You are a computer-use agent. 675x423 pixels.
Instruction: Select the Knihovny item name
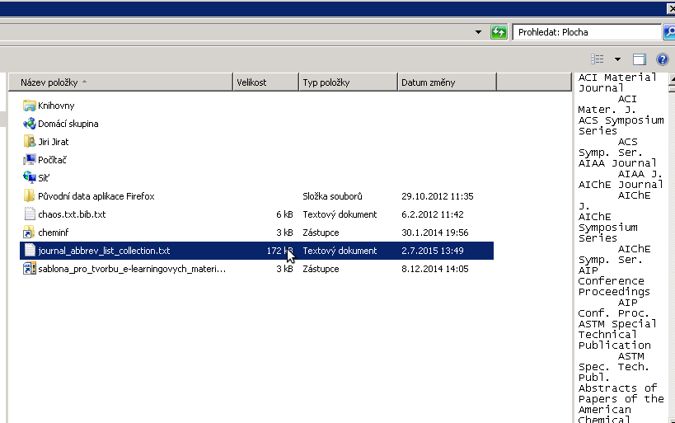[56, 106]
